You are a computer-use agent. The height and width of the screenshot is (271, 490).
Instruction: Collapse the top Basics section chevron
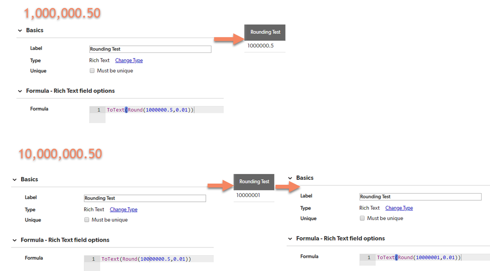pos(20,30)
